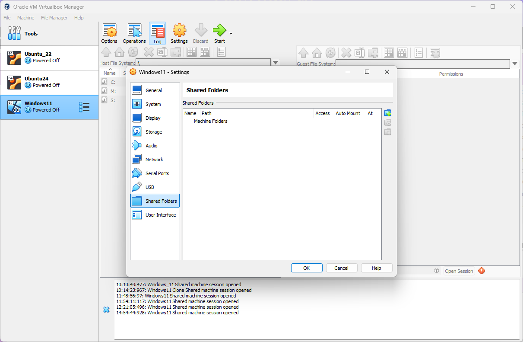This screenshot has width=523, height=342.
Task: Open the Windows11 machine tools menu icon
Action: pyautogui.click(x=84, y=107)
